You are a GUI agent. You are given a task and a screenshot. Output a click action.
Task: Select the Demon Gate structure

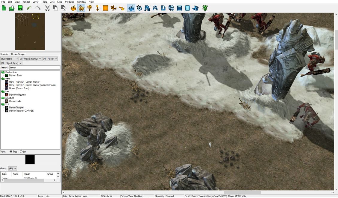(x=15, y=101)
